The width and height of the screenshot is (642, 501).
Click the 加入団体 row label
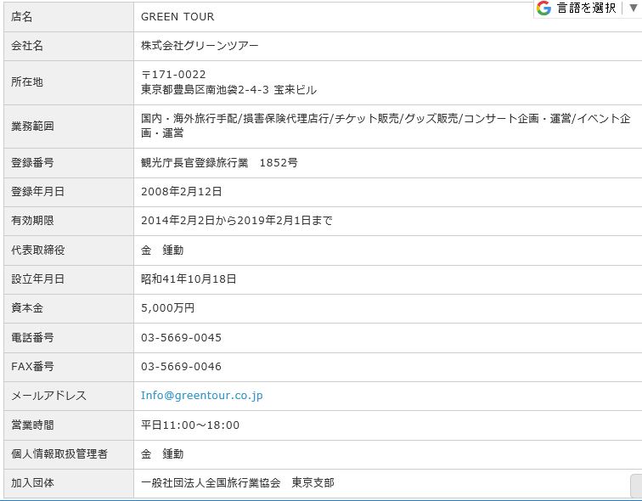tap(32, 483)
